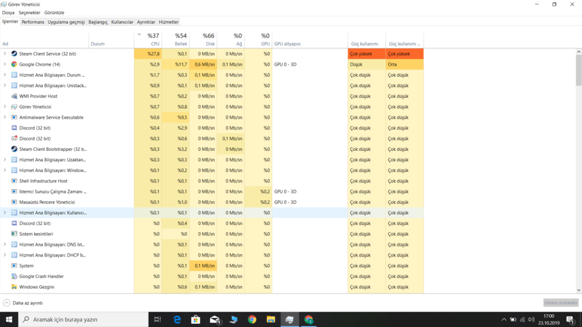The height and width of the screenshot is (327, 582).
Task: Click the Google Crash Handler icon
Action: point(14,276)
